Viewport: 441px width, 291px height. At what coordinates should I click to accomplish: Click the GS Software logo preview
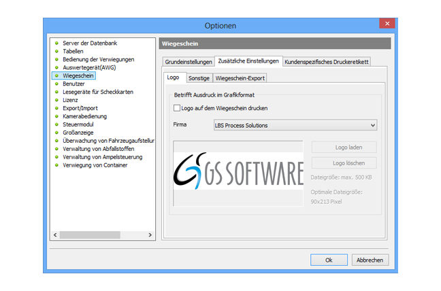click(x=238, y=170)
